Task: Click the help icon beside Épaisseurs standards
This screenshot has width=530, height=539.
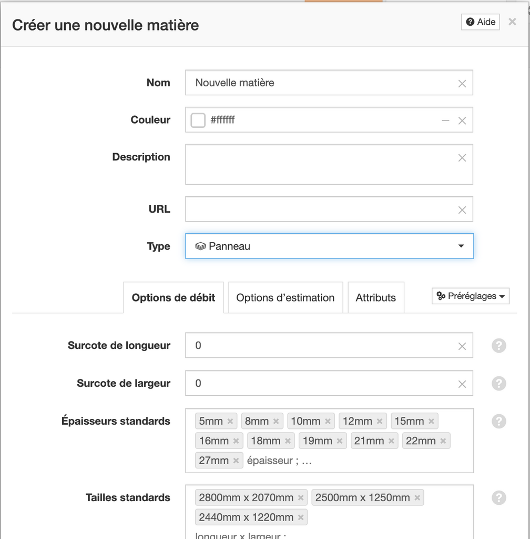Action: coord(499,421)
